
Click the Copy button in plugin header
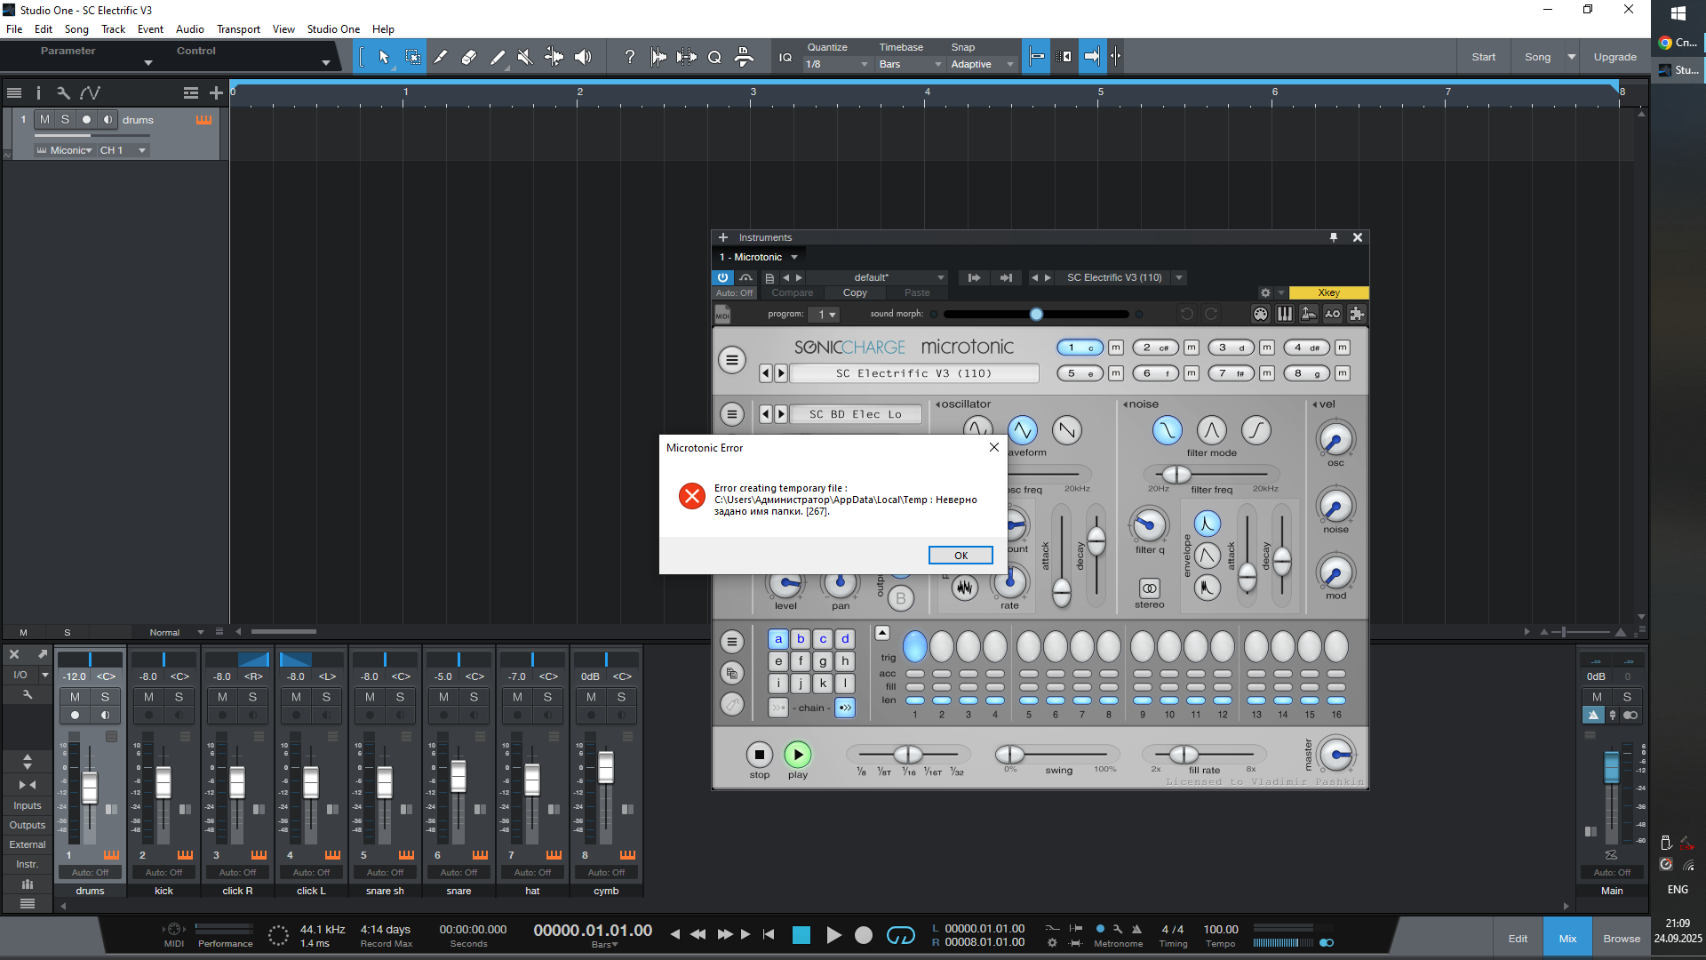tap(855, 292)
